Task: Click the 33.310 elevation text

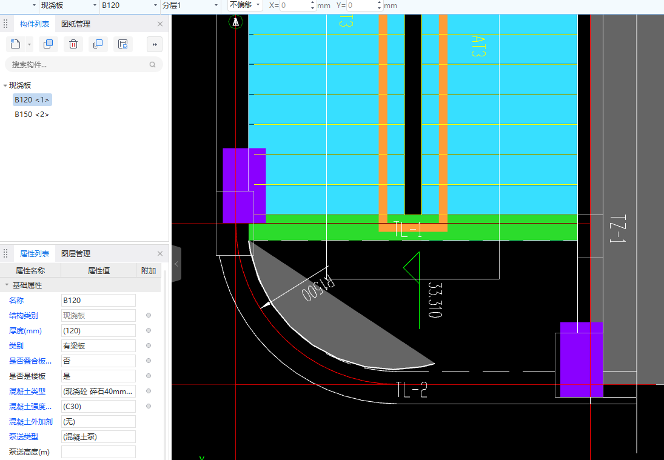Action: coord(435,300)
